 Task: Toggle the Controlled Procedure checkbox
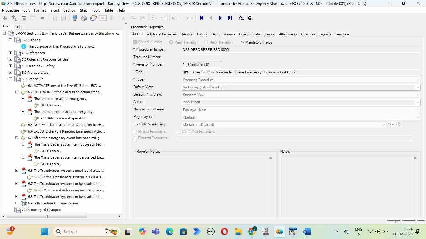coord(179,132)
